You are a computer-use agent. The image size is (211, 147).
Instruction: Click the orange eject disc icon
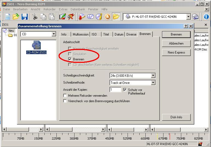point(107,17)
